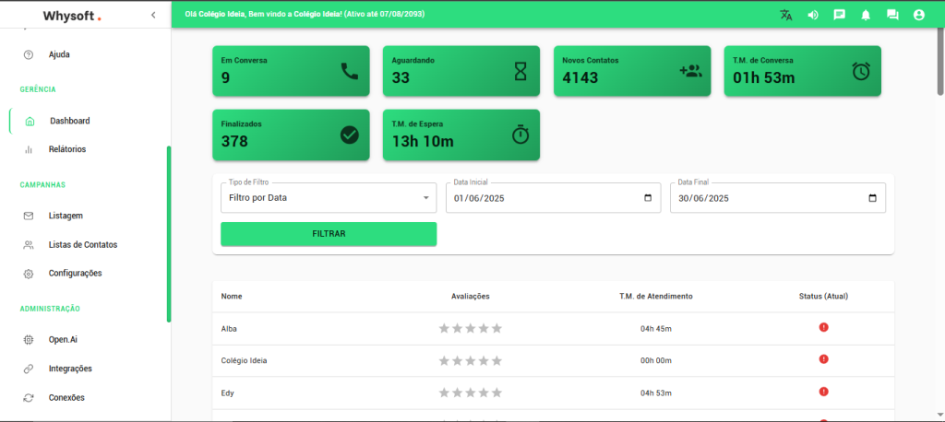
Task: Click the red status indicator for Edy
Action: point(823,392)
